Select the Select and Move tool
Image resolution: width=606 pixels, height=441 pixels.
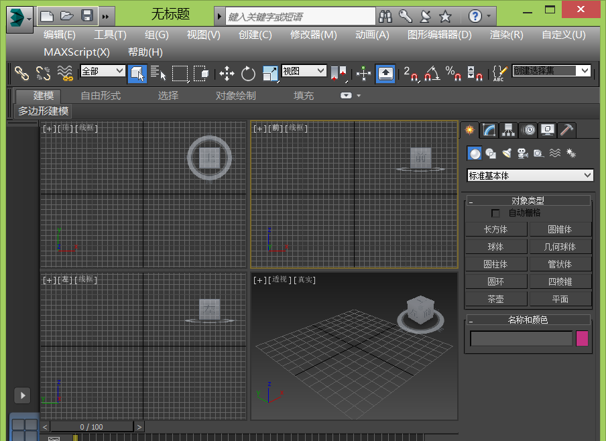coord(227,74)
